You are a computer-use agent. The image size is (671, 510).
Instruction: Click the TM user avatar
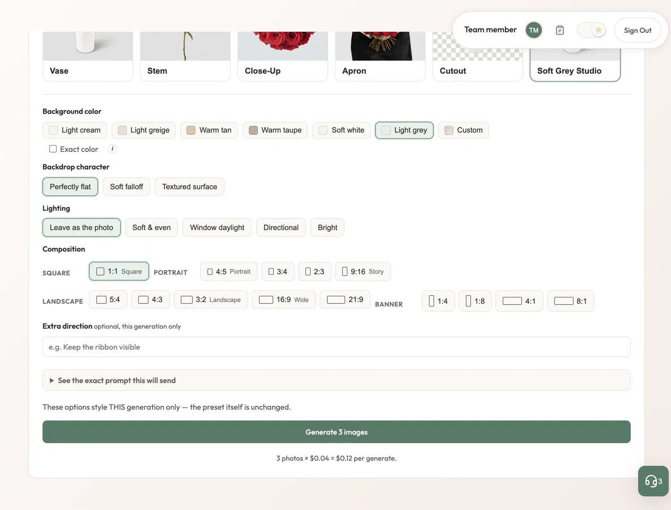pyautogui.click(x=534, y=30)
